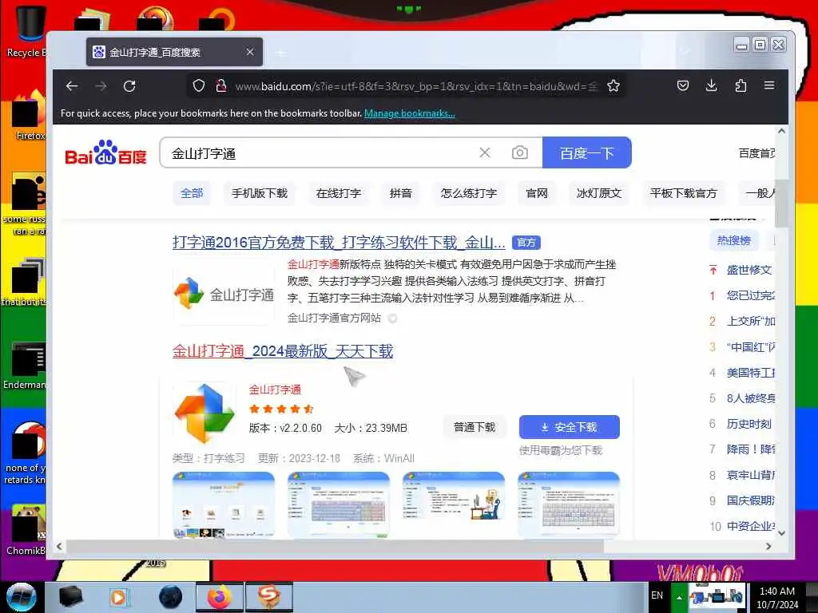Viewport: 818px width, 613px height.
Task: Click the Baidu logo
Action: coord(105,152)
